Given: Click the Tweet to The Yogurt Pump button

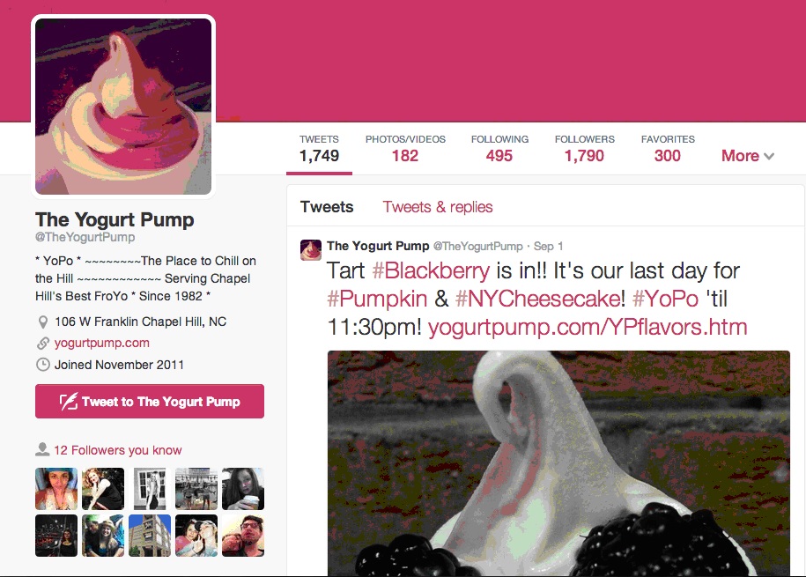Looking at the screenshot, I should (150, 401).
